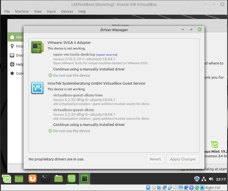Image resolution: width=228 pixels, height=191 pixels.
Task: Click the Show Desktop taskbar icon
Action: (x=19, y=179)
